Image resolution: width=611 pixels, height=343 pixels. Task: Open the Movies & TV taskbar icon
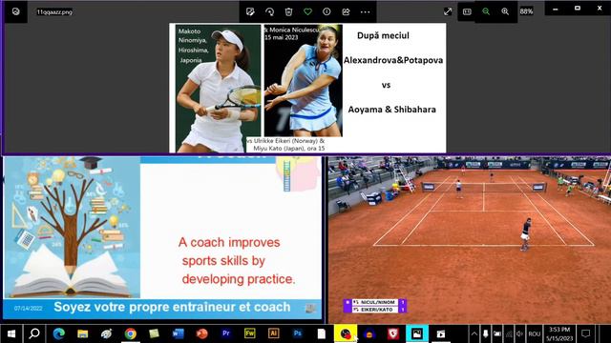441,333
